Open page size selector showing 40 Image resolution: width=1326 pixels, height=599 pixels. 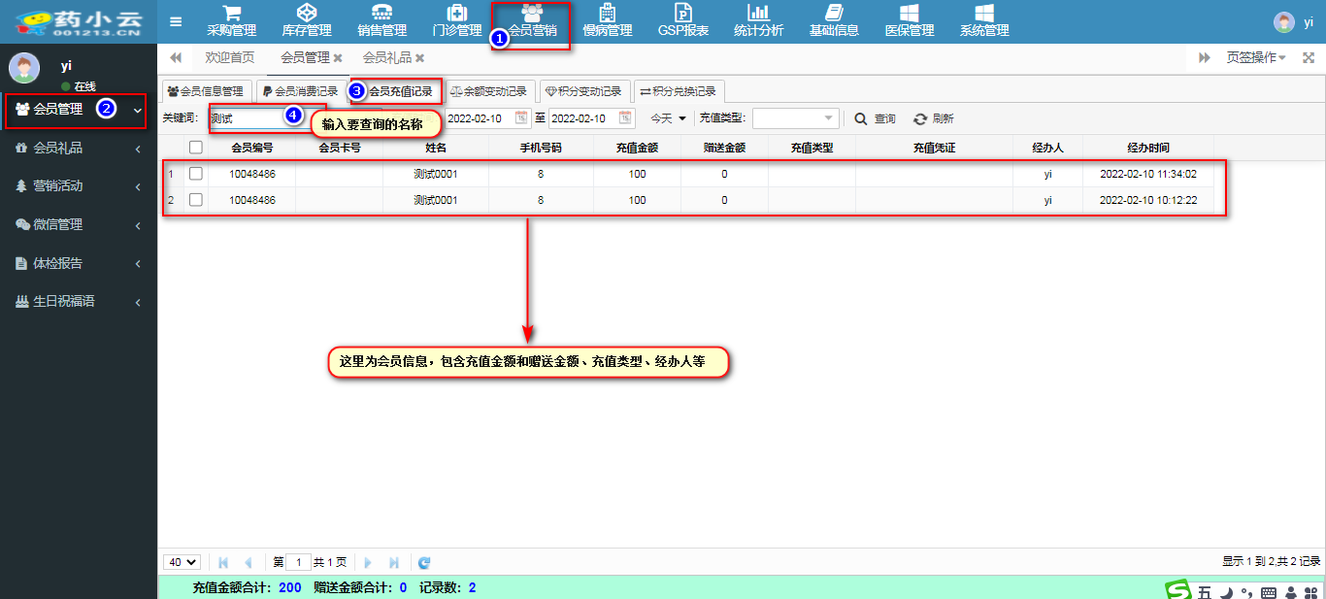coord(182,562)
